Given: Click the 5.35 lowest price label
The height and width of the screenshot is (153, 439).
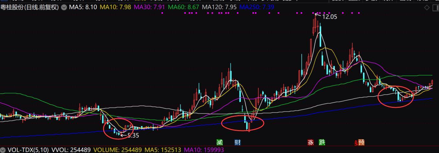Looking at the screenshot, I should click(133, 136).
